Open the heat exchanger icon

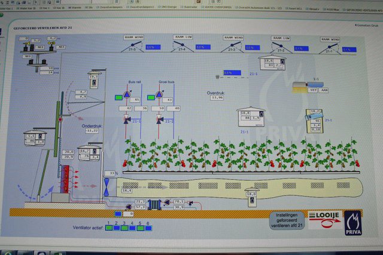156,205
